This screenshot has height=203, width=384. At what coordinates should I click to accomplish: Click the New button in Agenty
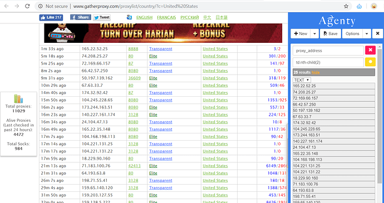click(301, 34)
